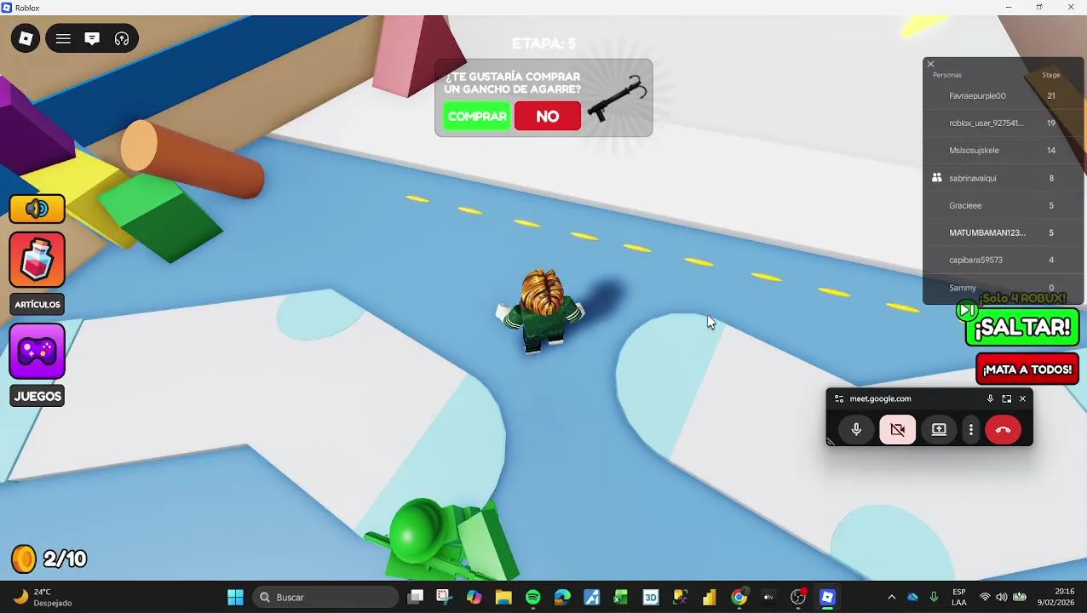
Task: Select player sabrinavalqui in the leaderboard
Action: pyautogui.click(x=1003, y=178)
